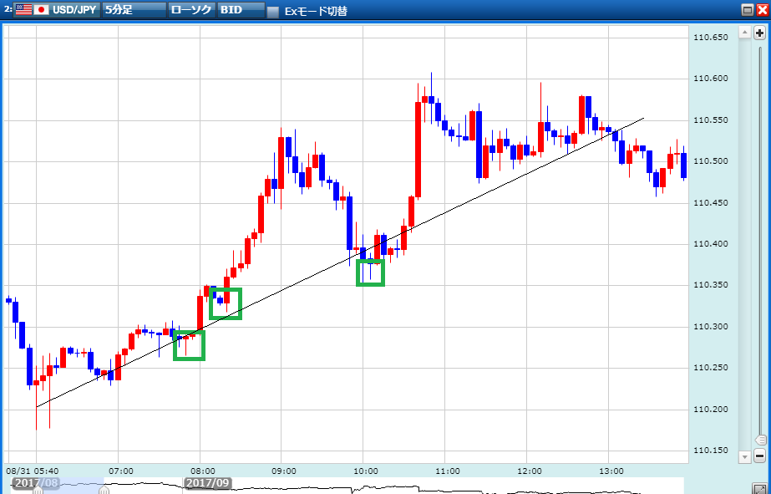Viewport: 771px width, 494px height.
Task: Click the 110.600 price axis label
Action: tap(711, 79)
